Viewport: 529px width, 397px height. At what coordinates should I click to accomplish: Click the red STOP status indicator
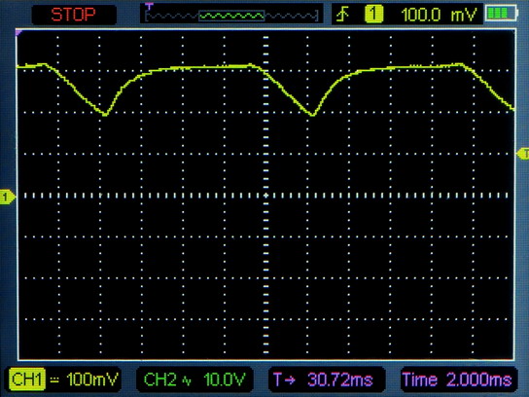(x=73, y=15)
